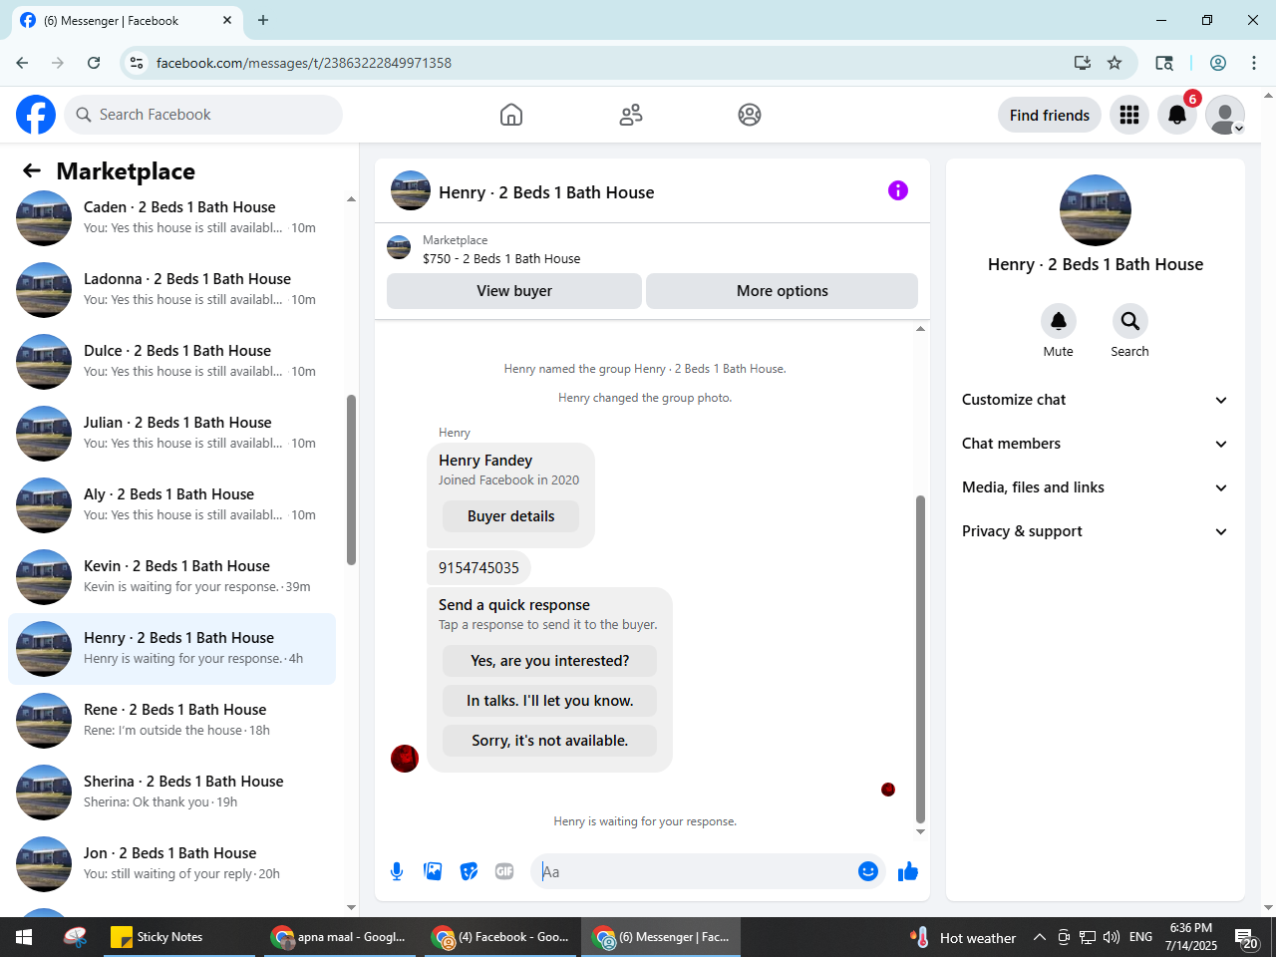1276x957 pixels.
Task: Expand Customize chat section
Action: click(x=1095, y=400)
